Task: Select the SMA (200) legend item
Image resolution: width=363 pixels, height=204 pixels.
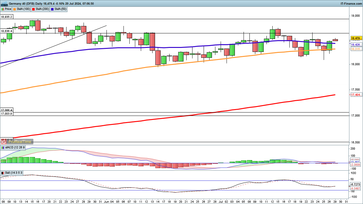Action: 41,9
